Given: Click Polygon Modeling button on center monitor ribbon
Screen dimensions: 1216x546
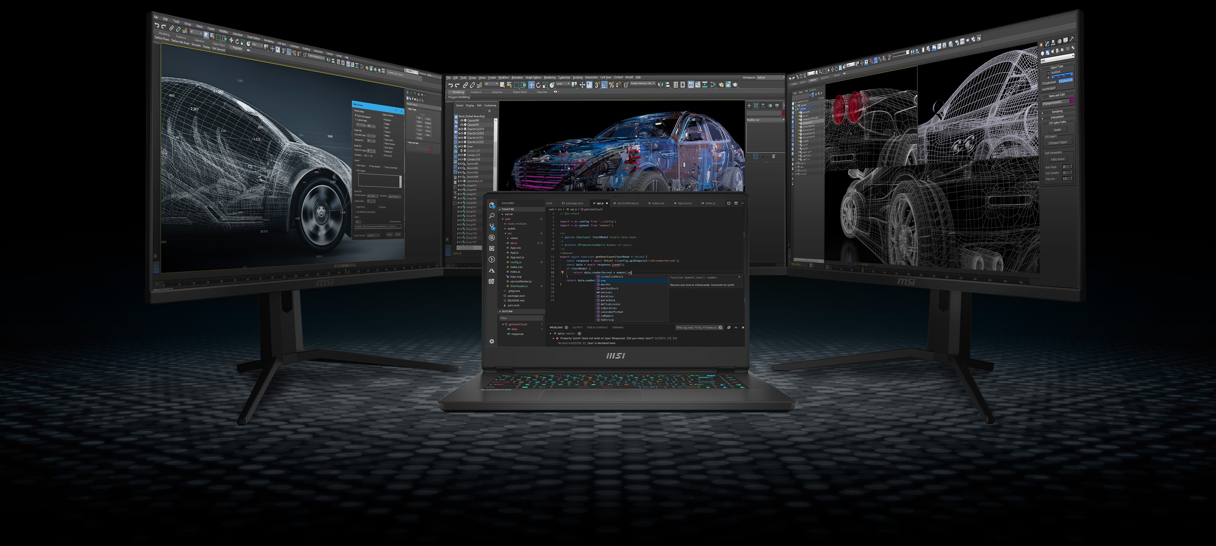Looking at the screenshot, I should [x=459, y=97].
